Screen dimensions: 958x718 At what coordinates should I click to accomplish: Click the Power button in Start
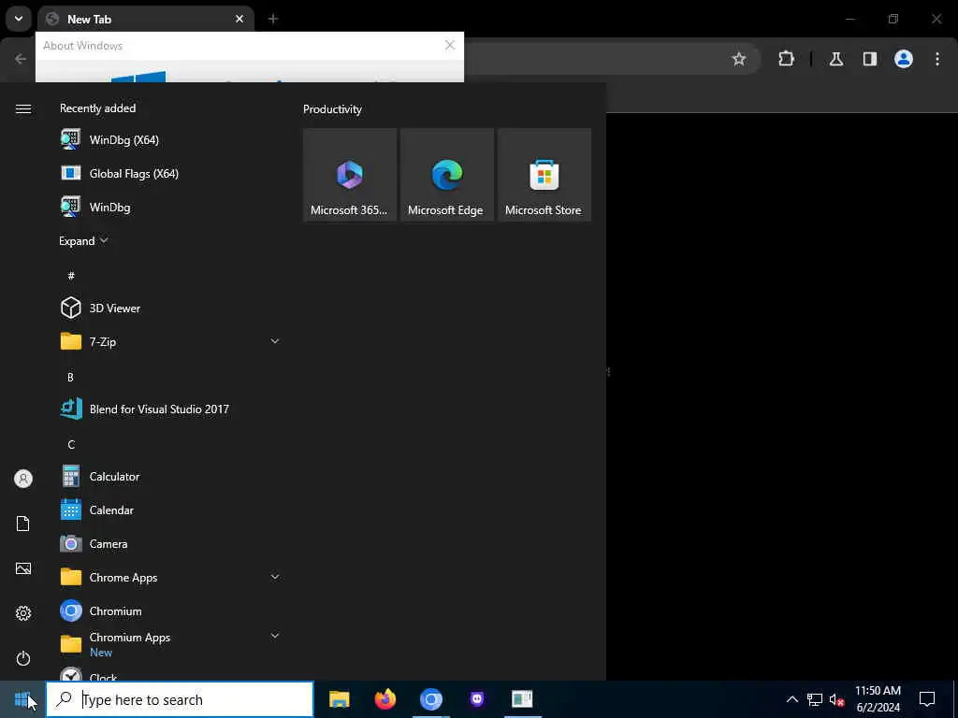23,658
